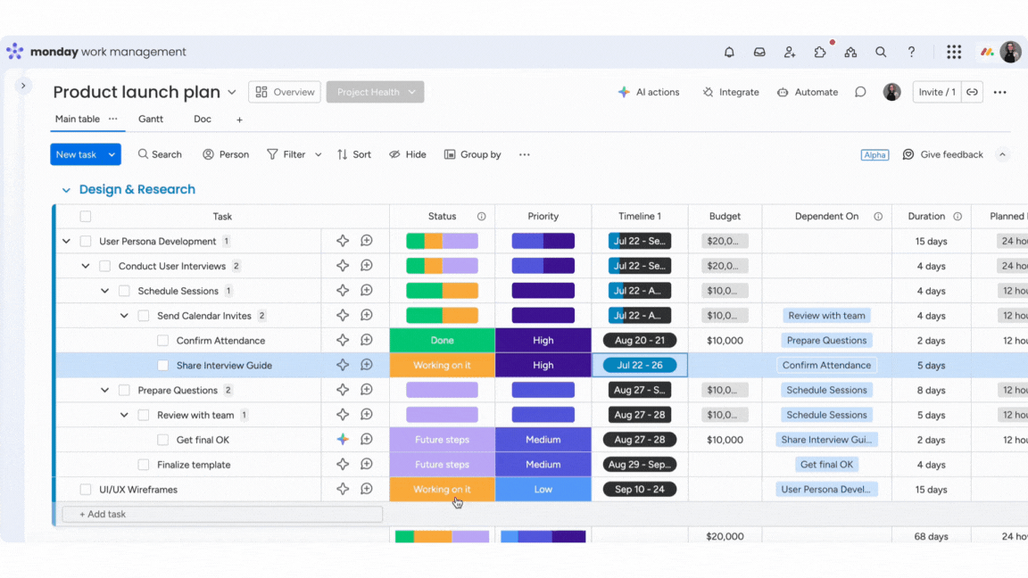
Task: Click the orange Working on it status for UI/UX Wireframes
Action: pos(442,490)
